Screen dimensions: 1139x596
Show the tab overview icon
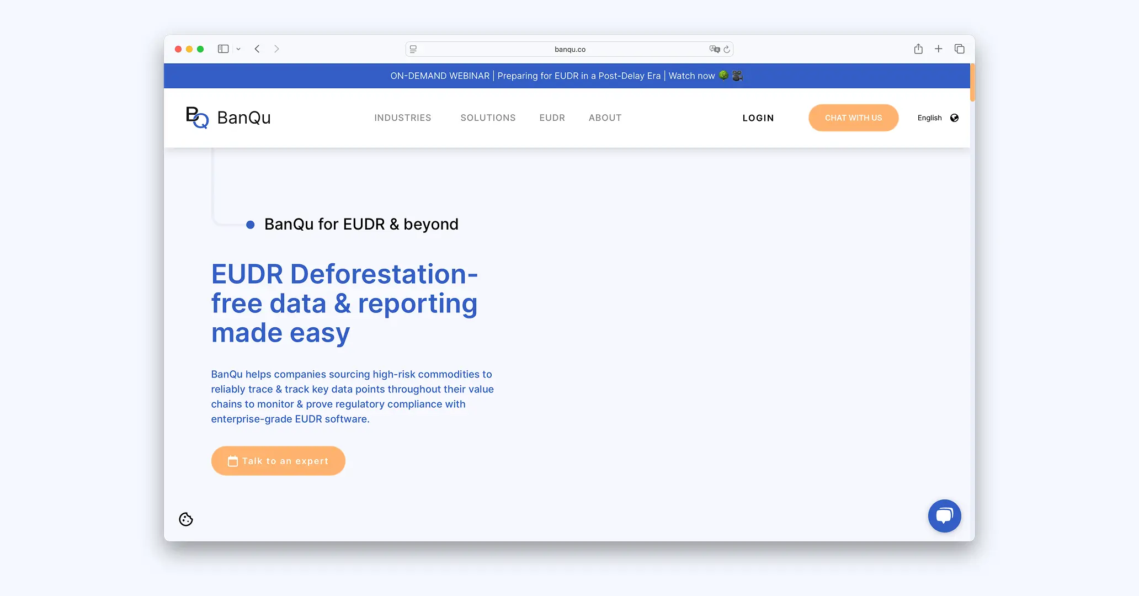(x=959, y=49)
